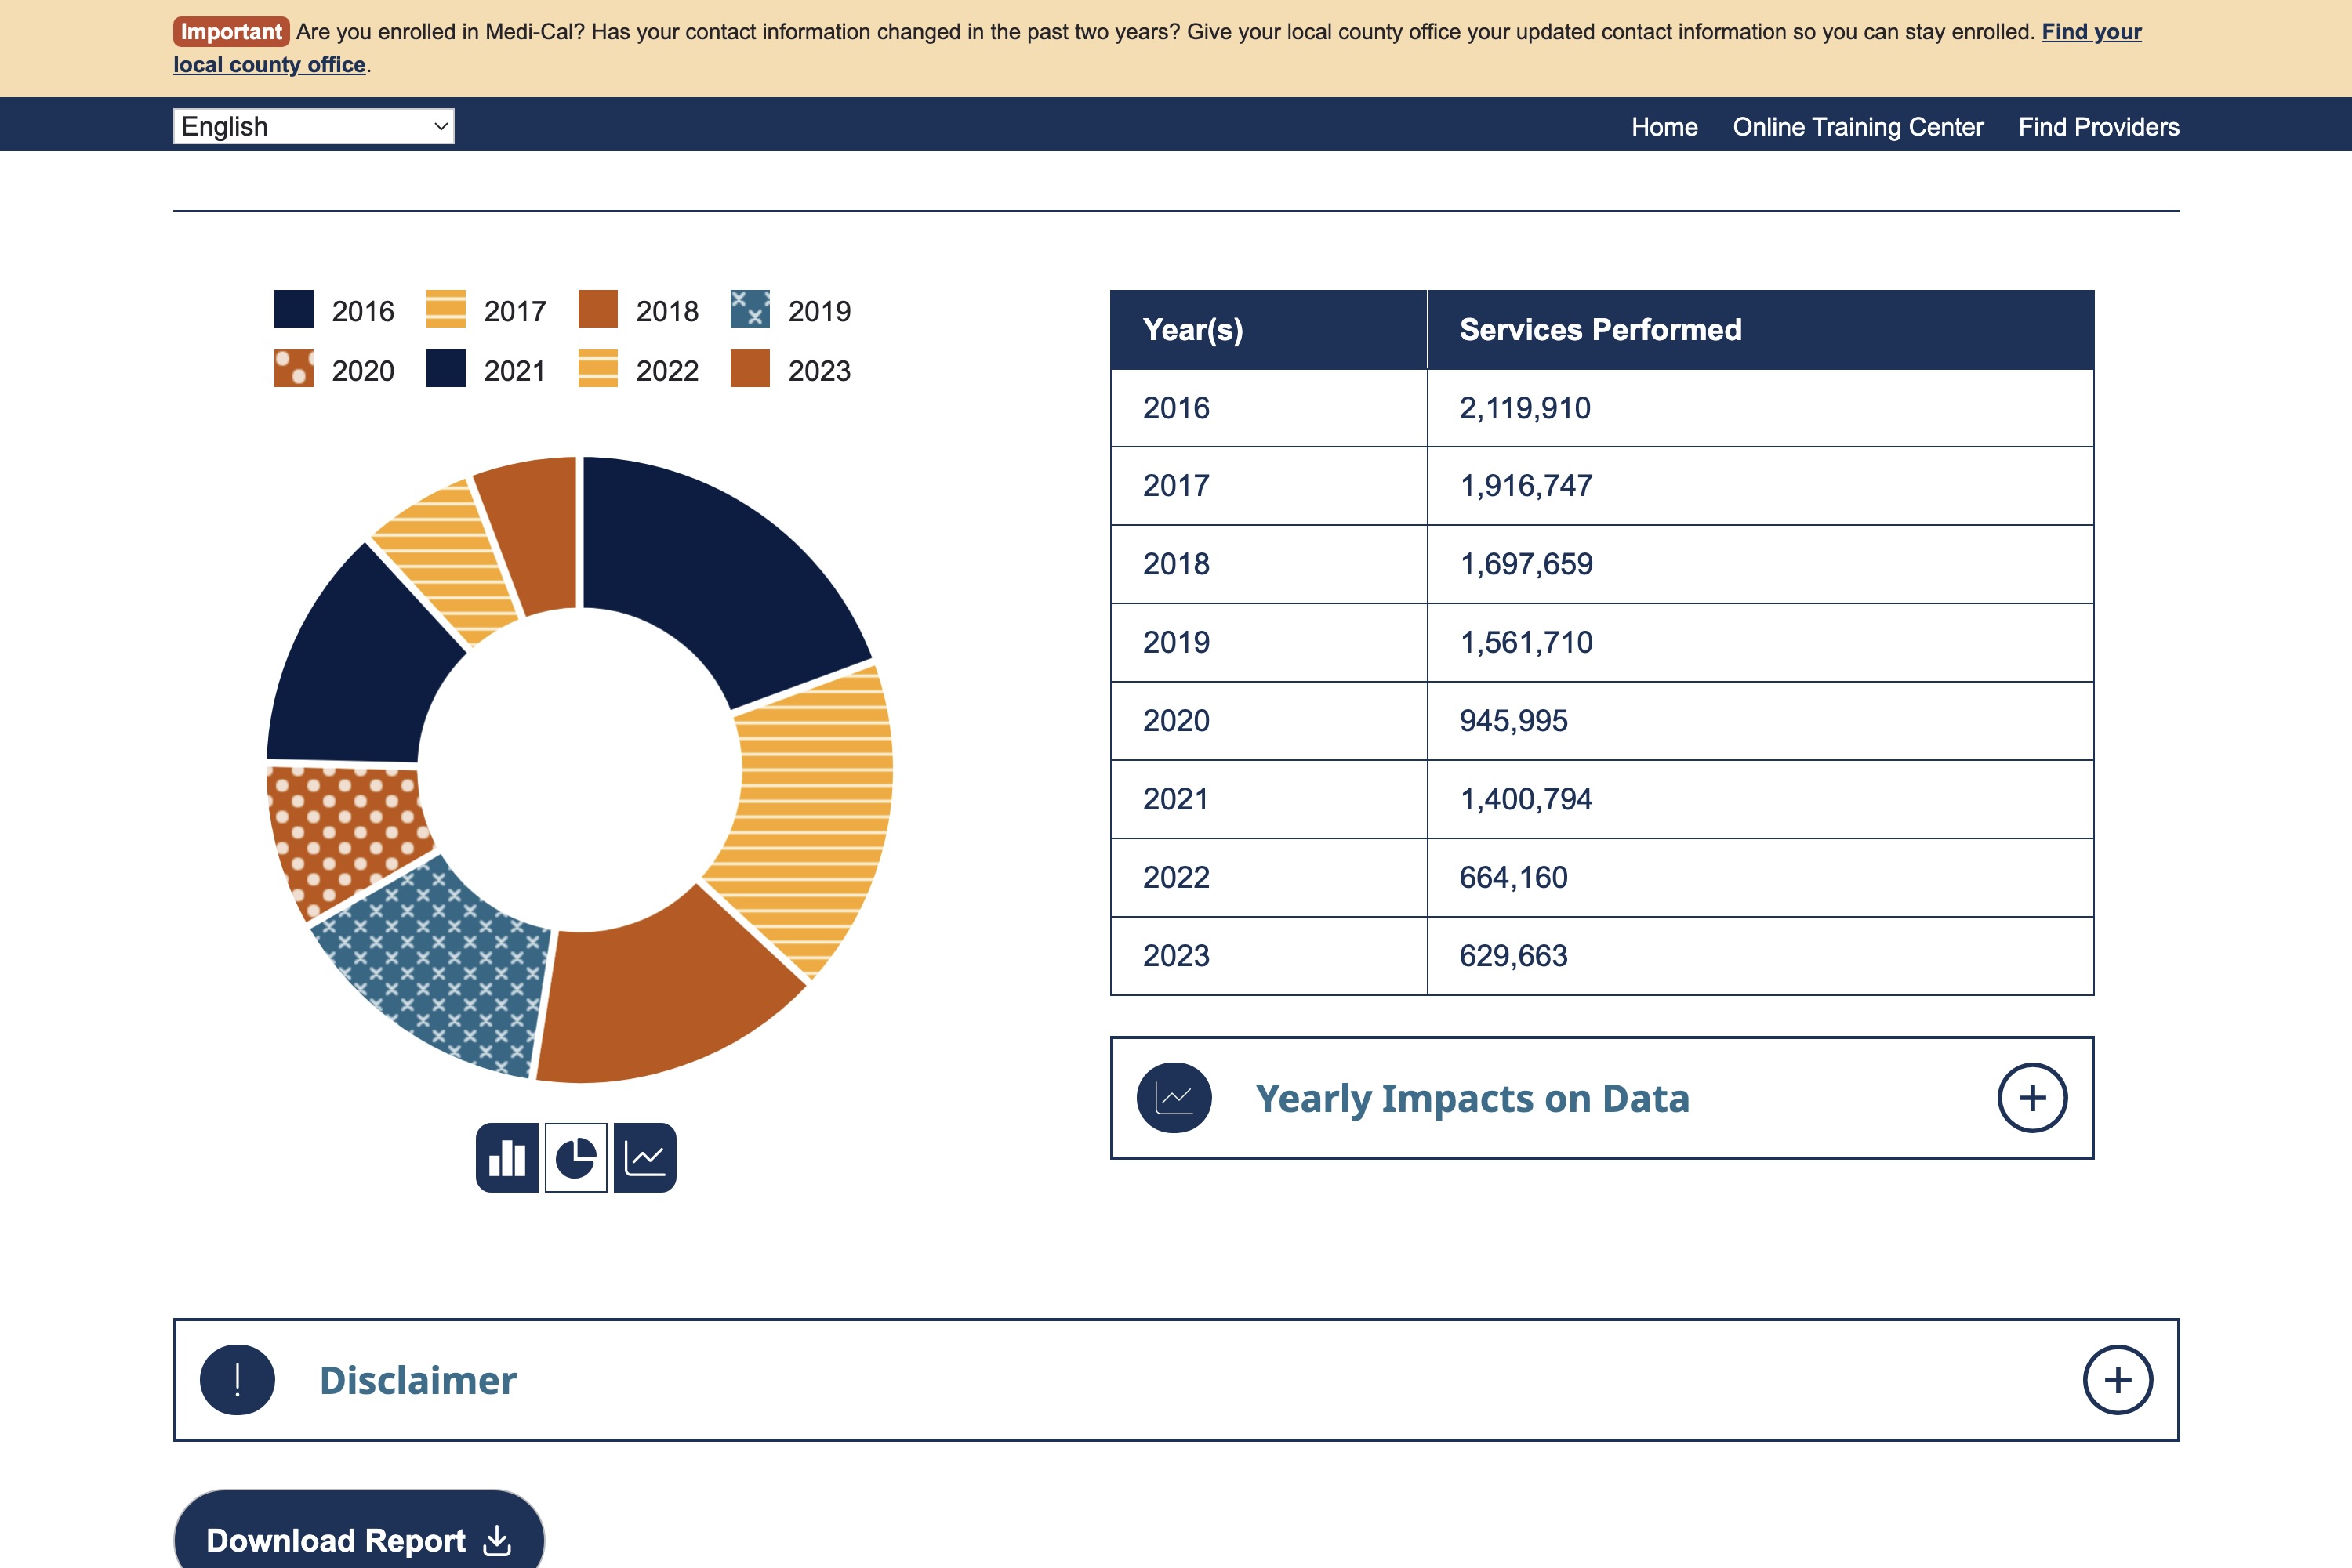Select the pie chart view icon
This screenshot has width=2352, height=1568.
click(x=576, y=1157)
